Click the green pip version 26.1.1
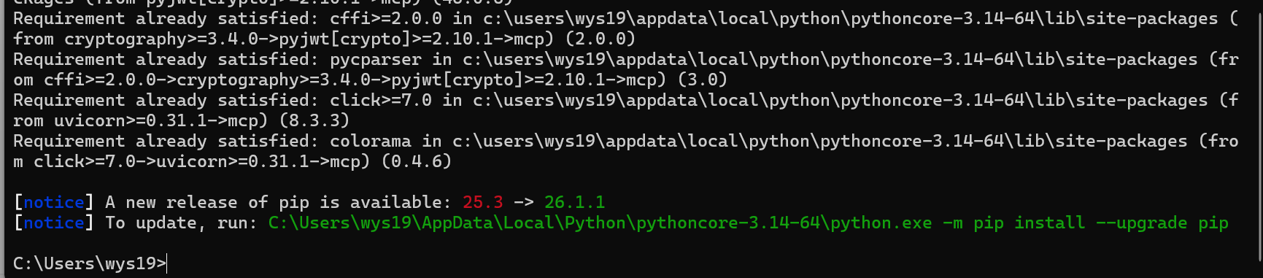 pos(574,202)
